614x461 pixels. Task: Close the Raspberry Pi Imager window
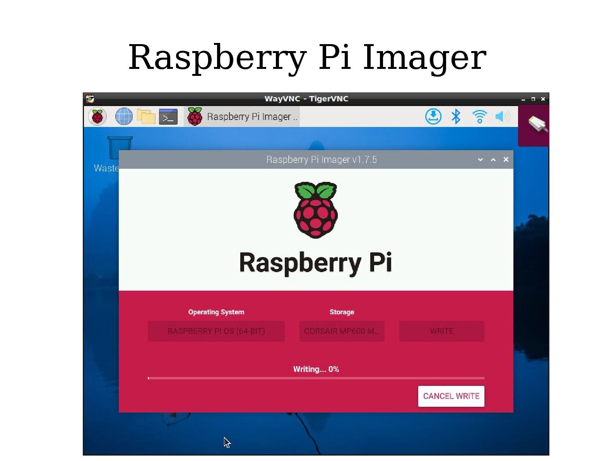[x=506, y=159]
